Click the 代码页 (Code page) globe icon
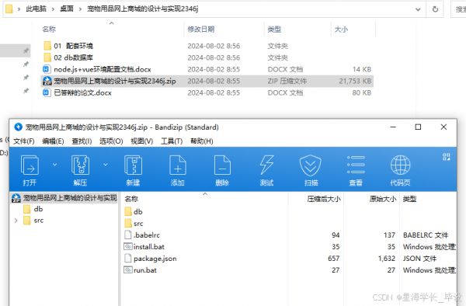466x306 pixels. [x=400, y=165]
